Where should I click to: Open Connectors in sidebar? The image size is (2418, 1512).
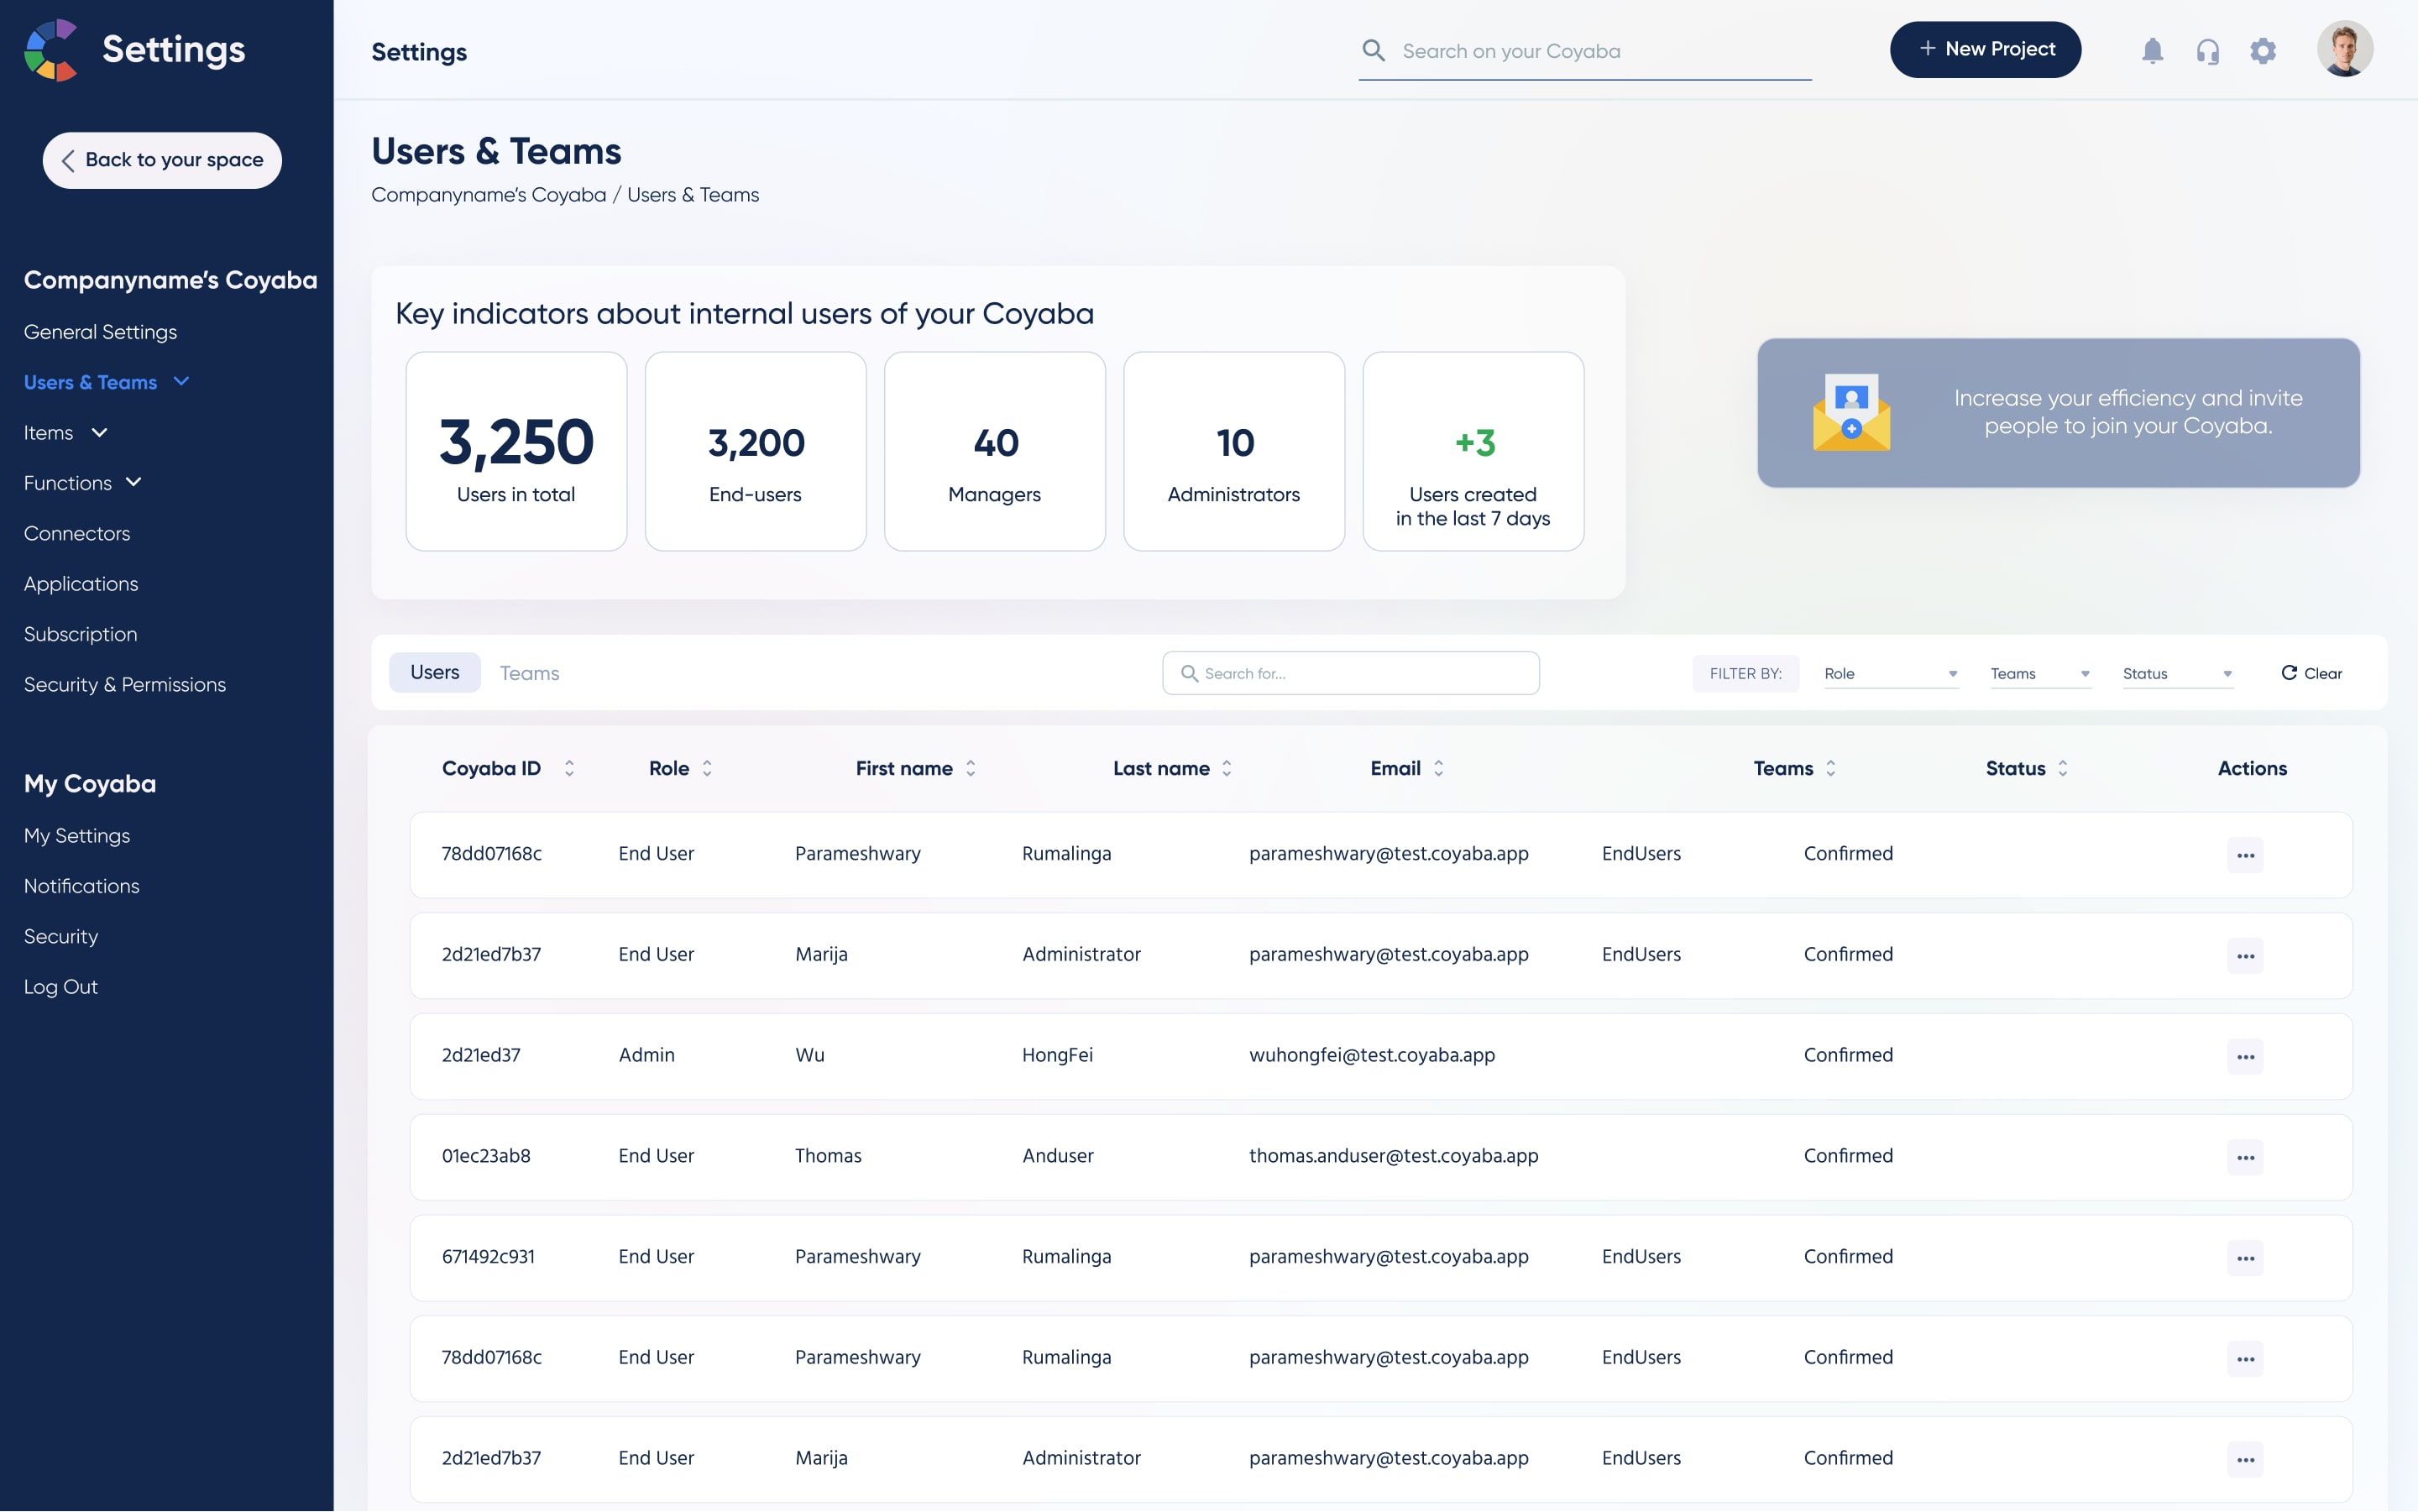tap(77, 533)
